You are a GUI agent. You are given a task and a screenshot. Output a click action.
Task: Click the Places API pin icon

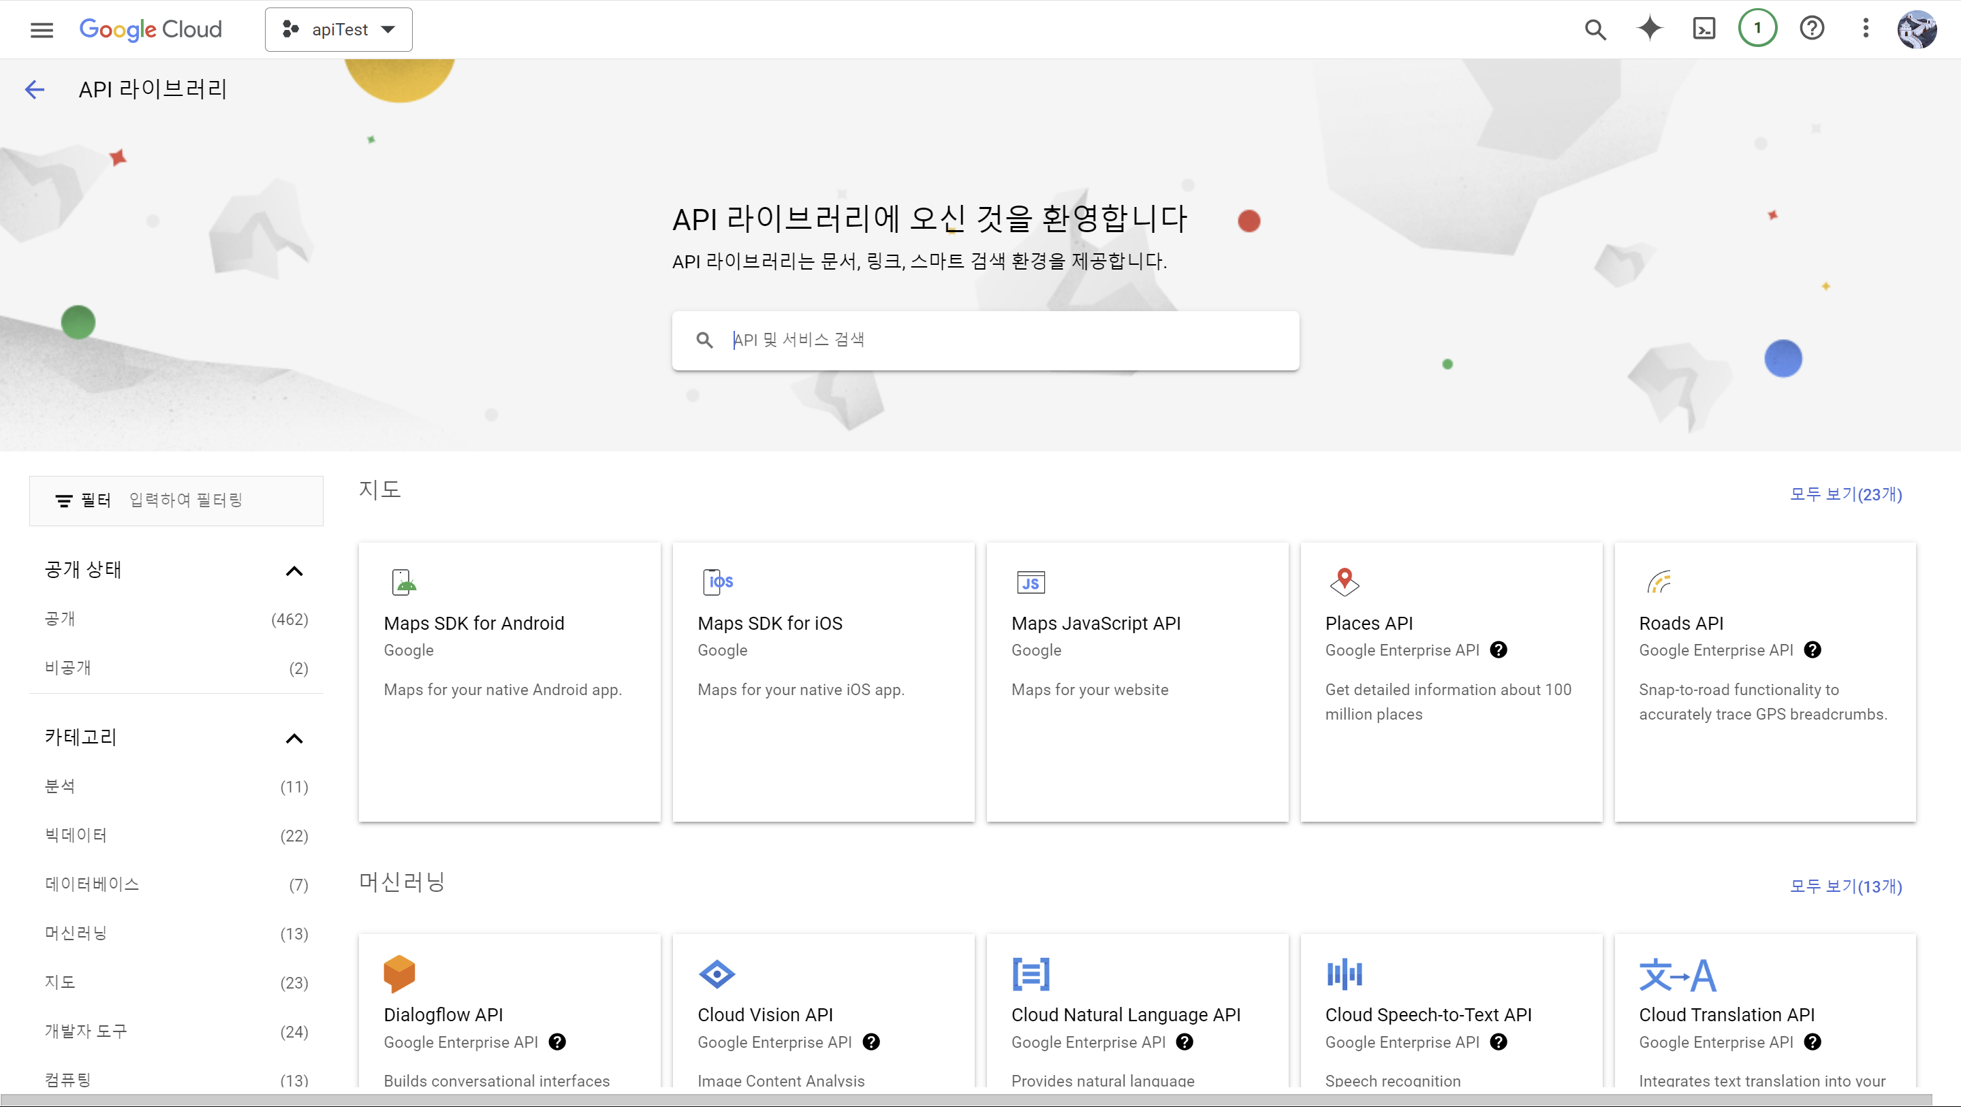1345,582
